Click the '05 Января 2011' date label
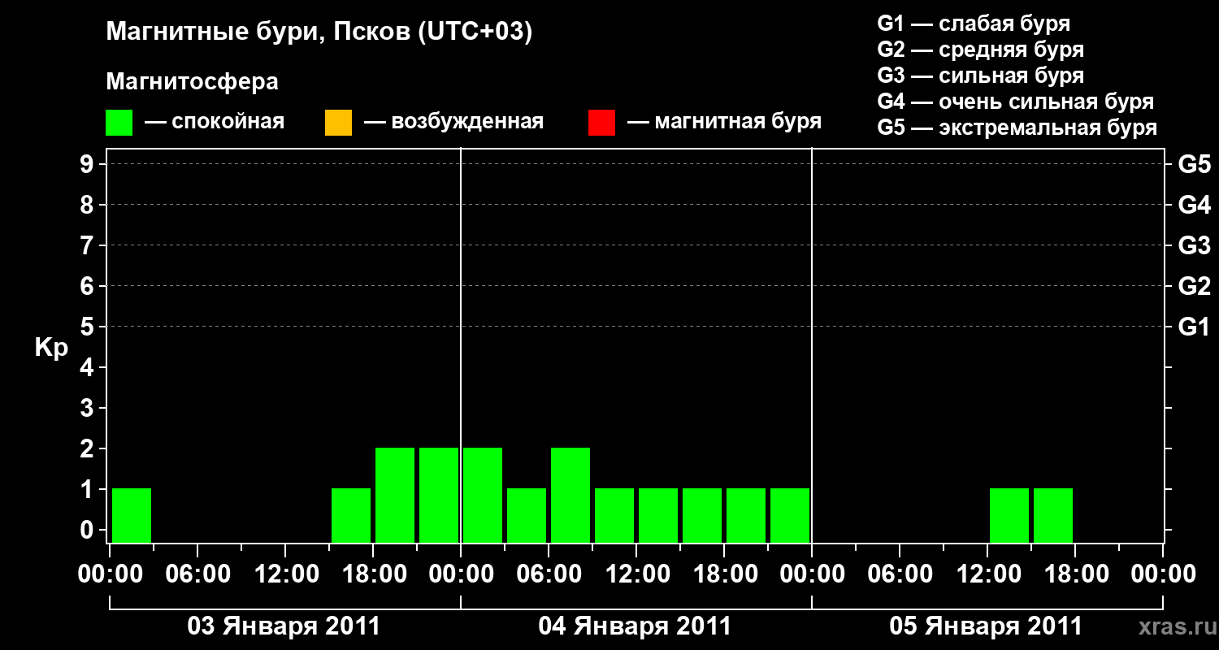 (x=987, y=626)
